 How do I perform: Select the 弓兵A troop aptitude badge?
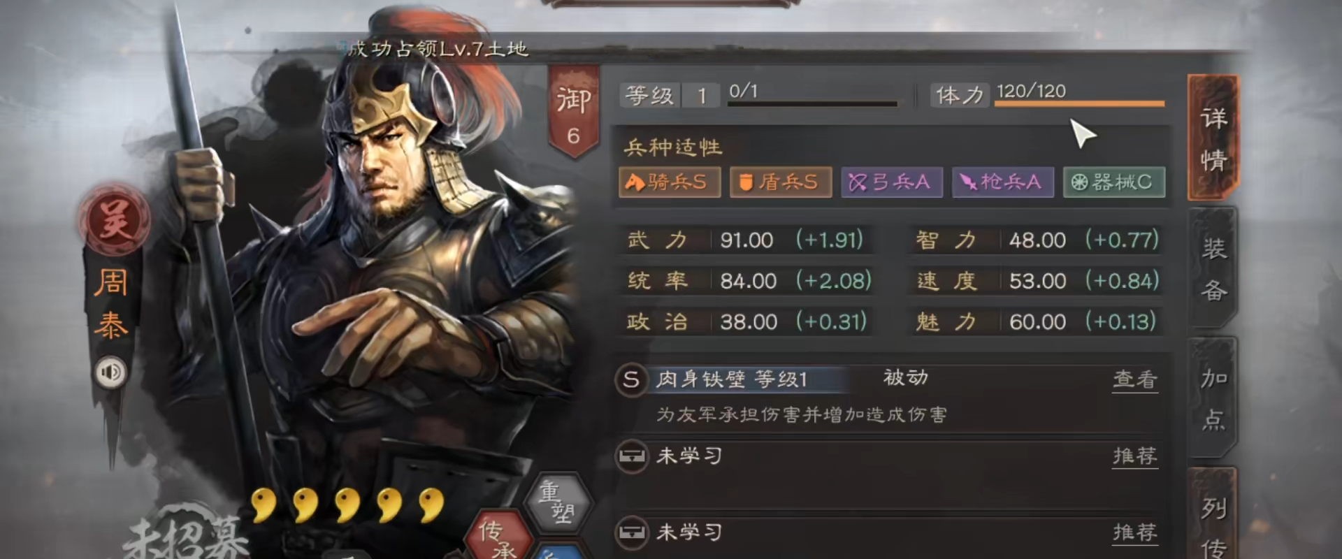[892, 182]
